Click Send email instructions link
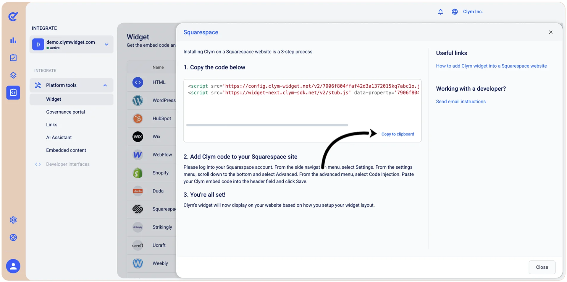Image resolution: width=567 pixels, height=282 pixels. (x=461, y=102)
